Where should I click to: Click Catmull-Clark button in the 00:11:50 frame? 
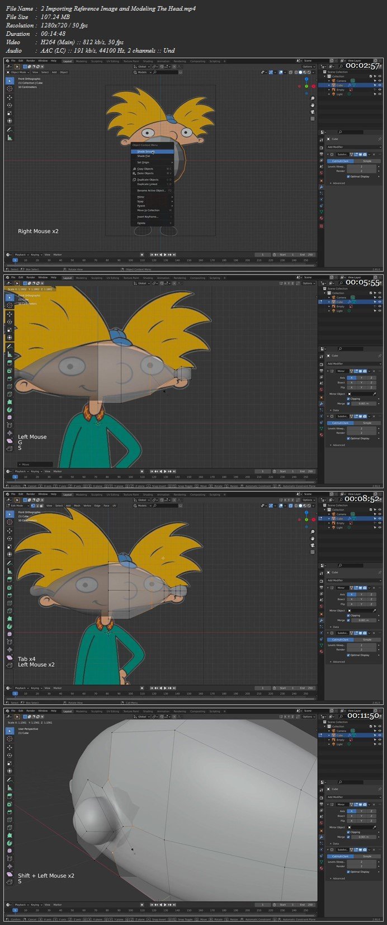[340, 857]
